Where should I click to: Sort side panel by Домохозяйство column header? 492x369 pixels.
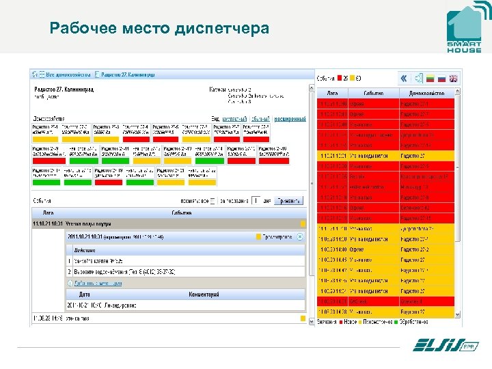pos(426,93)
